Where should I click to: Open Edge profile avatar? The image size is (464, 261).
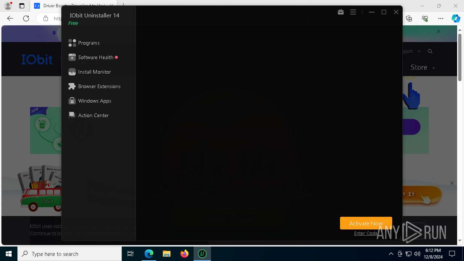[8, 6]
